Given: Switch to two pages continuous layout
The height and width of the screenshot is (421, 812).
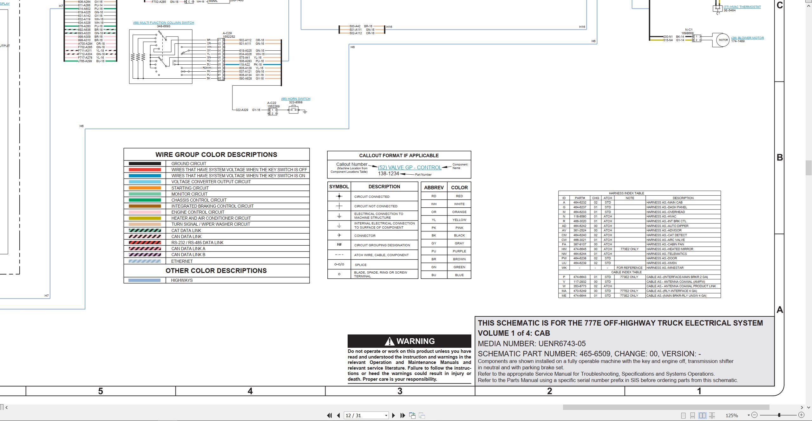Looking at the screenshot, I should [x=712, y=415].
